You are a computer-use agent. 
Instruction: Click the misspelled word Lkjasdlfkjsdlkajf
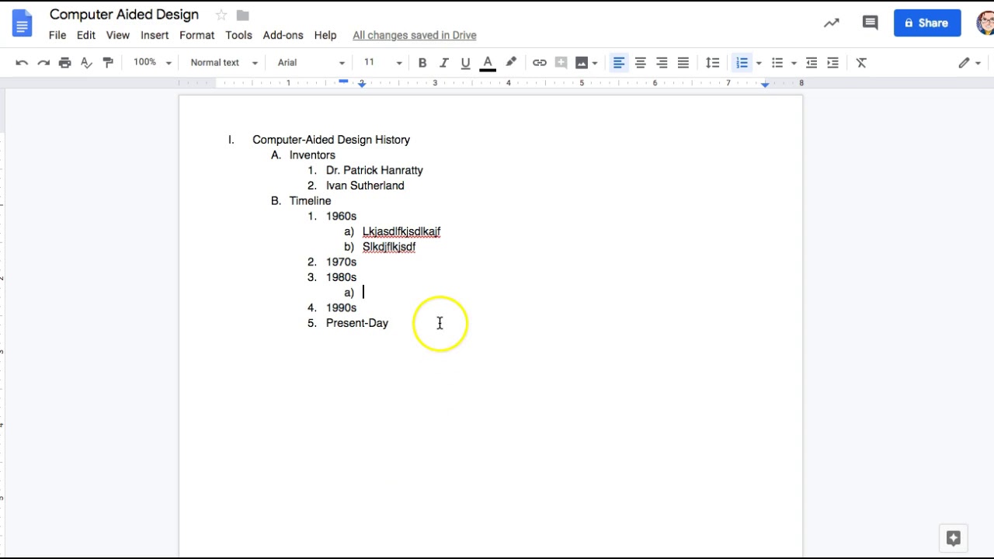click(401, 231)
